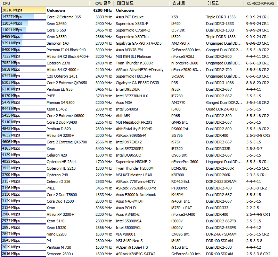
Task: Click the Core i5 650 entry
Action: [56, 30]
